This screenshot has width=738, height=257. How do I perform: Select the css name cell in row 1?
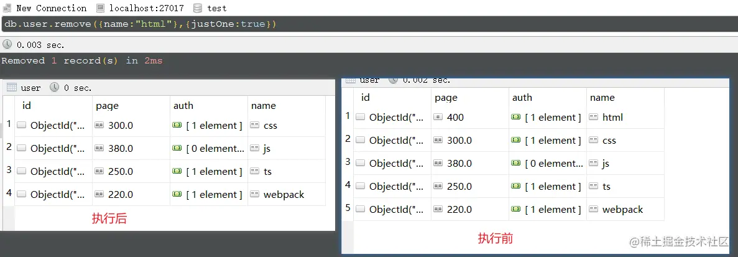[x=286, y=125]
